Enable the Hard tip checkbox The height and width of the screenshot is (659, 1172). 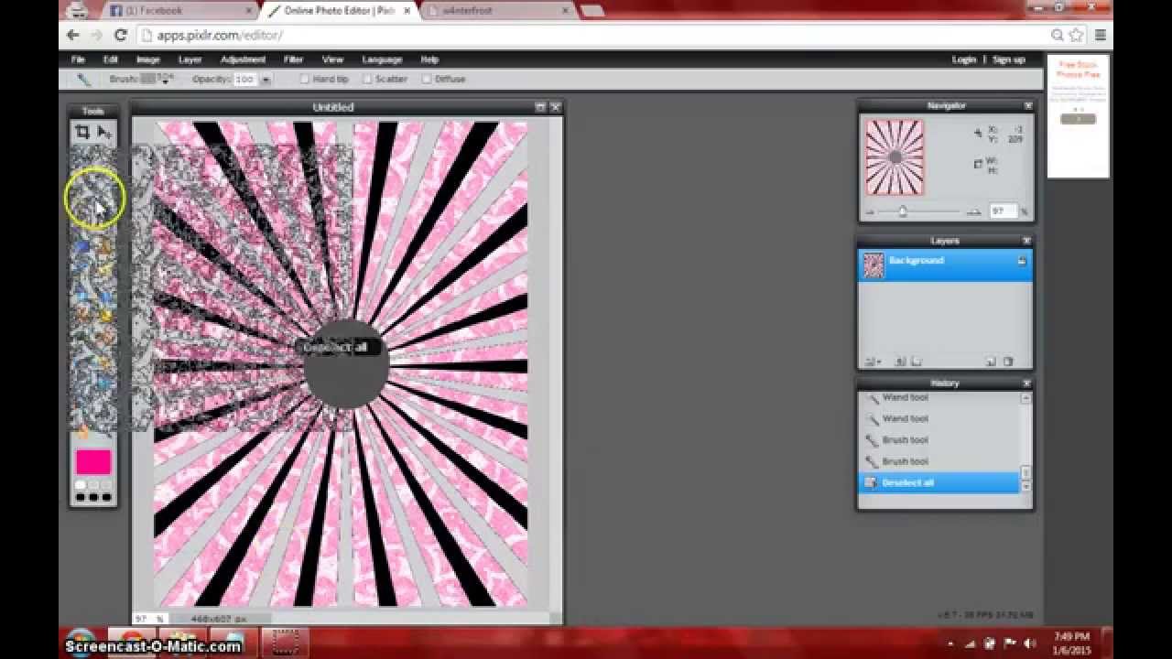click(305, 80)
